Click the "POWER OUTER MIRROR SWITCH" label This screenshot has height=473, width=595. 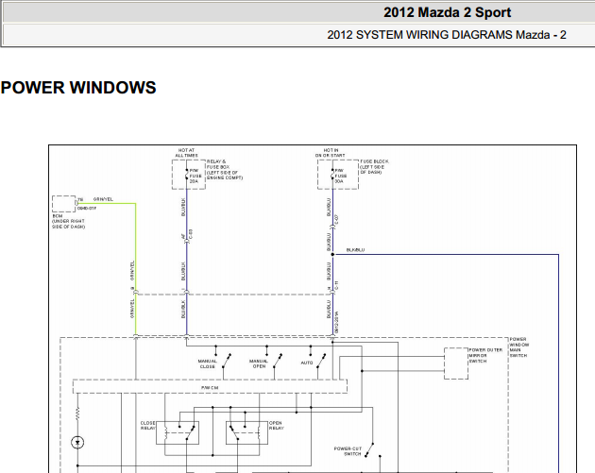pyautogui.click(x=485, y=356)
